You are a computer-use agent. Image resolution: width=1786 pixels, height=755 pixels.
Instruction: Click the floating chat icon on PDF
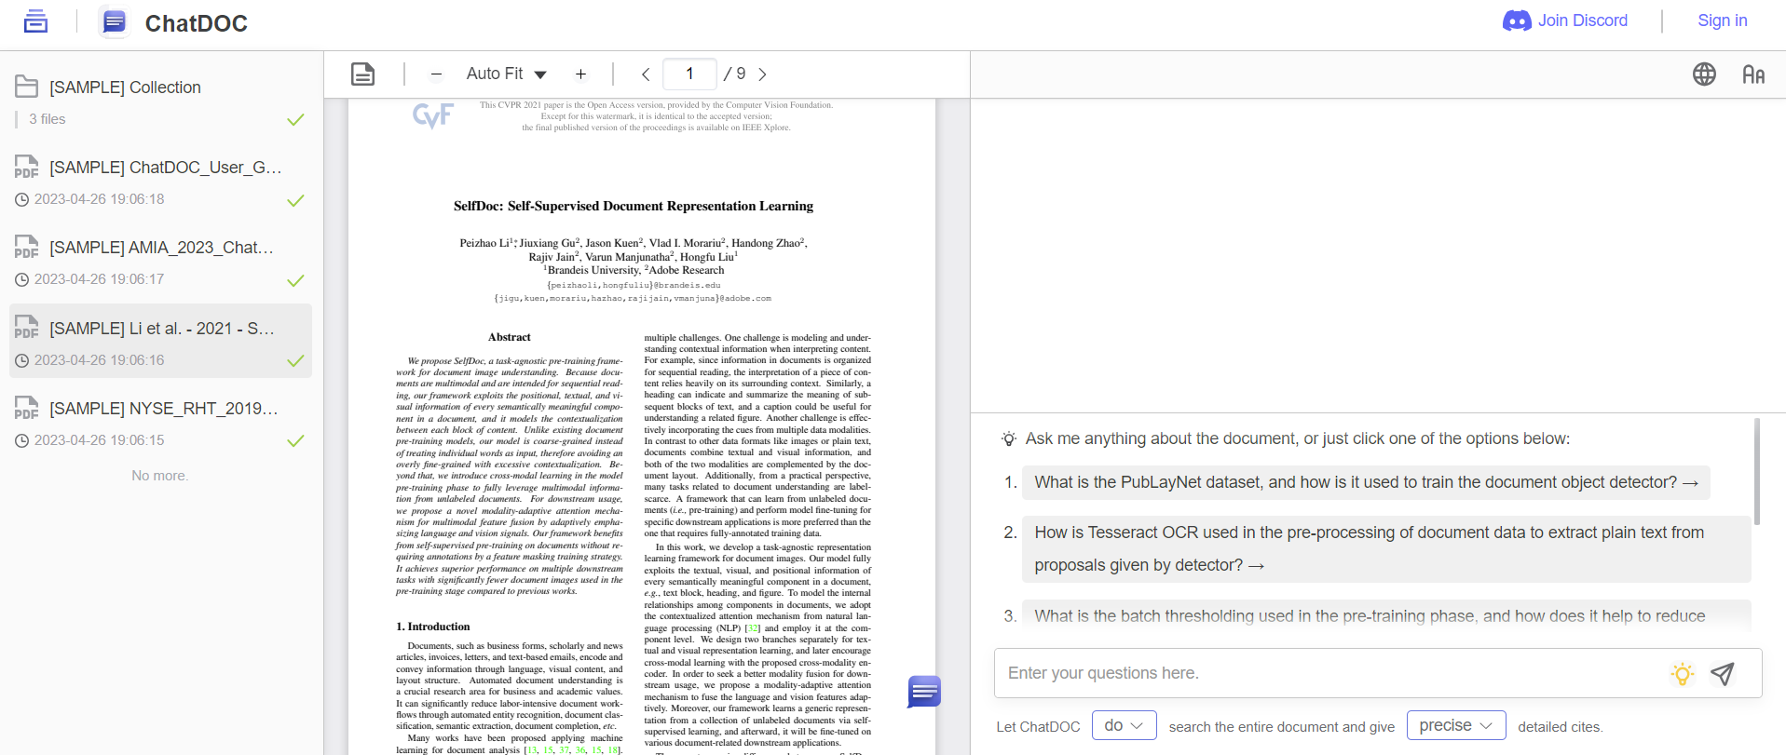point(924,691)
